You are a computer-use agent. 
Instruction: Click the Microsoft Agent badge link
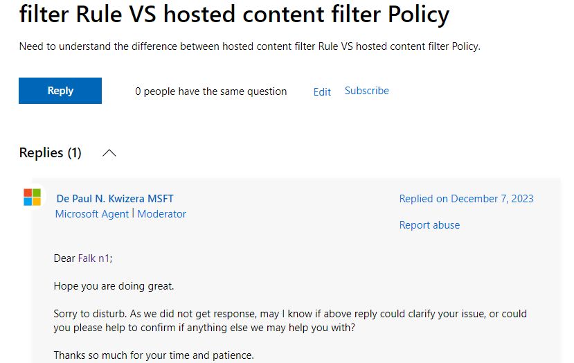tap(92, 214)
